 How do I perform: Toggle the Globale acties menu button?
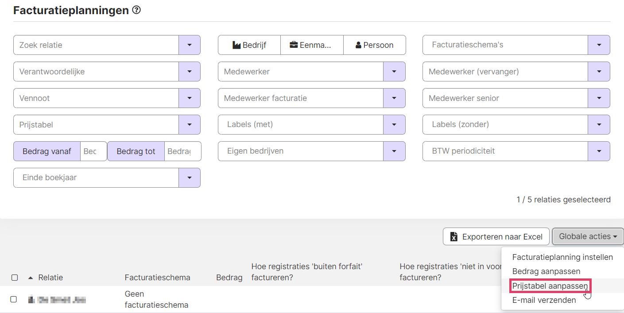(588, 236)
